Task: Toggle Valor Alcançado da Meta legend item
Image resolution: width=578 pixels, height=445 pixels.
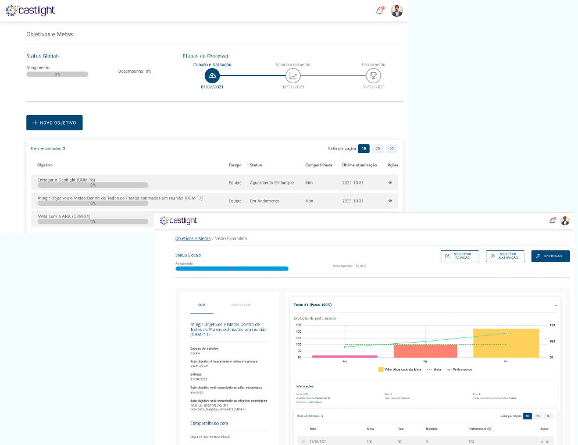Action: pyautogui.click(x=399, y=369)
